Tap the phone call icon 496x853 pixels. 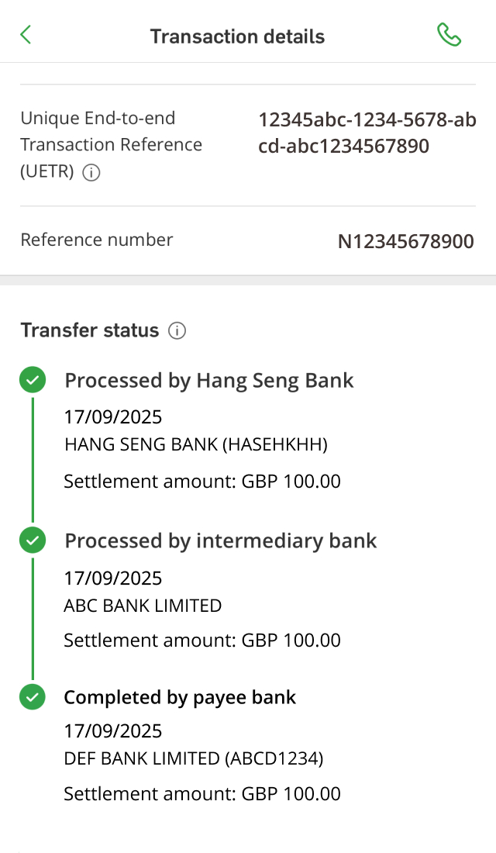click(x=449, y=35)
